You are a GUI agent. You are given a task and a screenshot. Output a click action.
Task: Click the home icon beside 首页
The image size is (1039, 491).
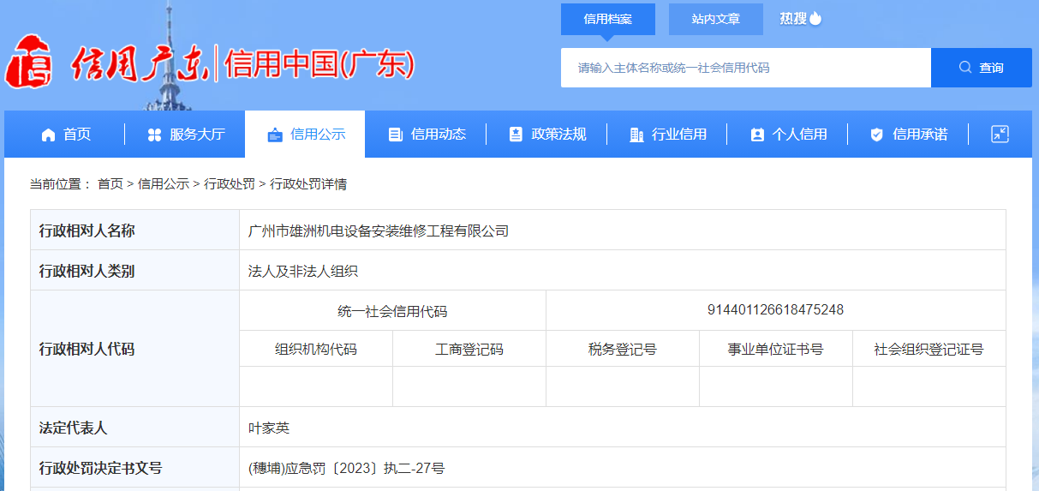pyautogui.click(x=49, y=135)
